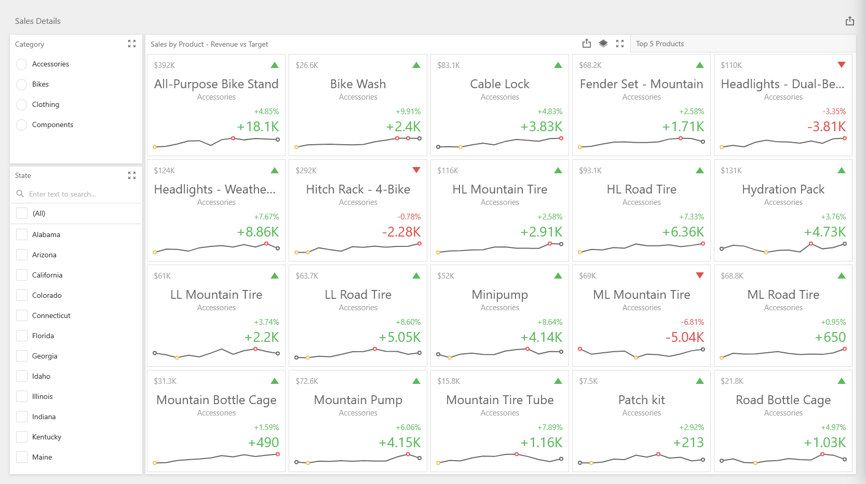Viewport: 866px width, 484px height.
Task: Check the (All) states checkbox
Action: point(22,213)
